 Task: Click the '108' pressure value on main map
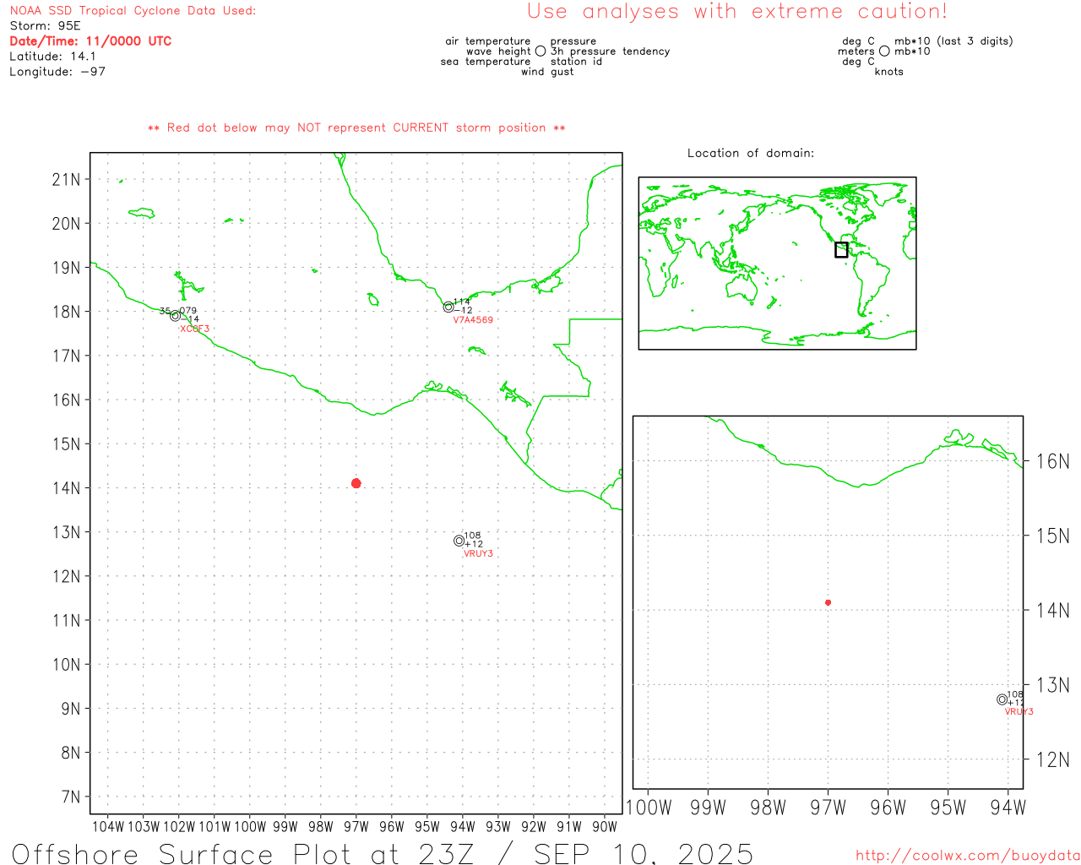[473, 536]
